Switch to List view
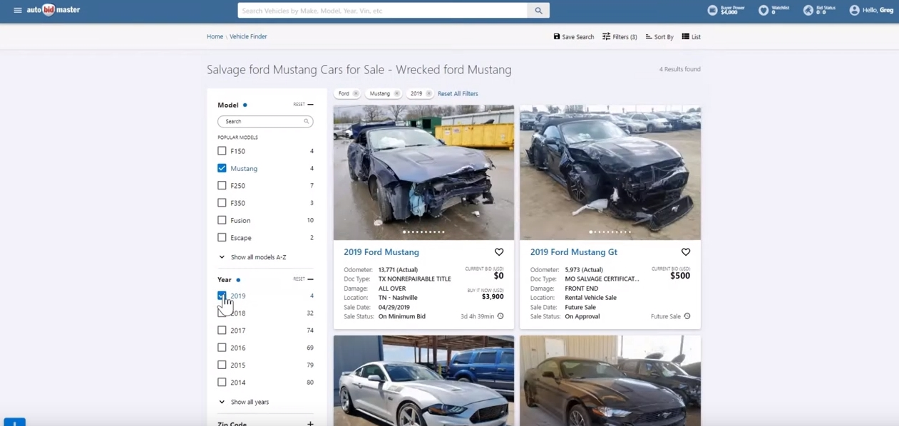899x426 pixels. [x=692, y=36]
